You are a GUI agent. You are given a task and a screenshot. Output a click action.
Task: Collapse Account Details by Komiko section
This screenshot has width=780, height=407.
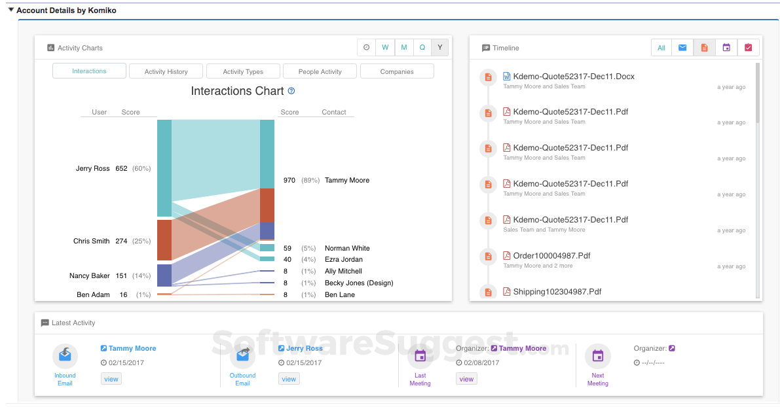pos(10,10)
